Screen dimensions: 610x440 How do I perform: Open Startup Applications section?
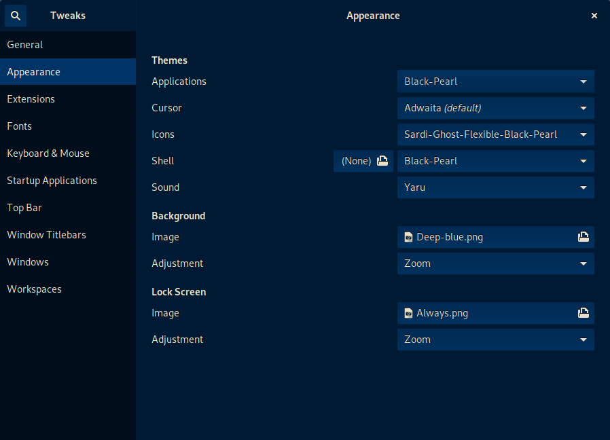pyautogui.click(x=68, y=181)
